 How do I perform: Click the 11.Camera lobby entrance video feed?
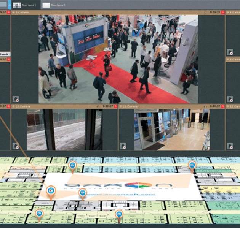172,130
